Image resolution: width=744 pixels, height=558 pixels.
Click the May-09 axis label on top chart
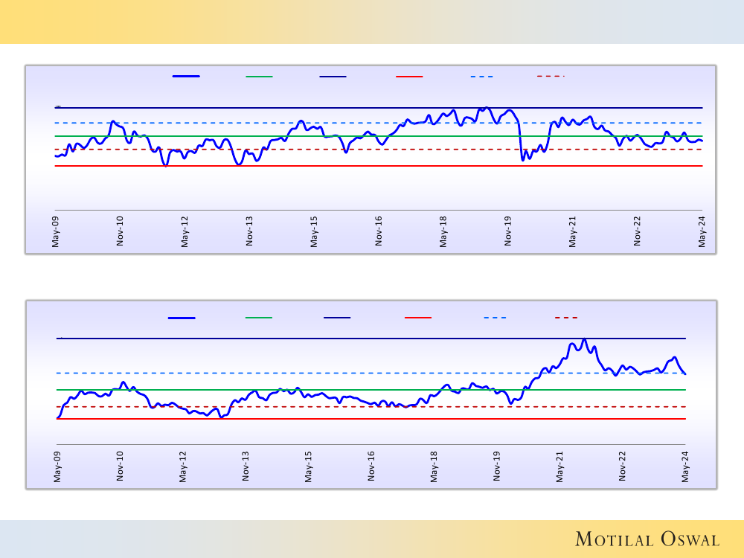click(56, 231)
